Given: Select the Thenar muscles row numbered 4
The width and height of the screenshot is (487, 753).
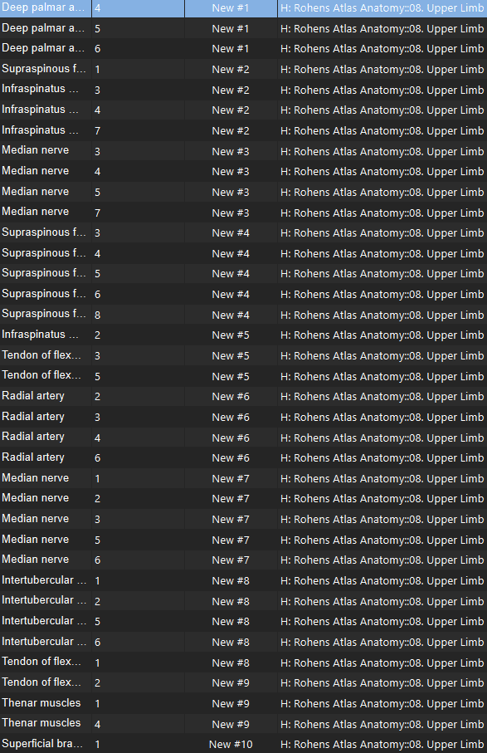Looking at the screenshot, I should coord(243,724).
